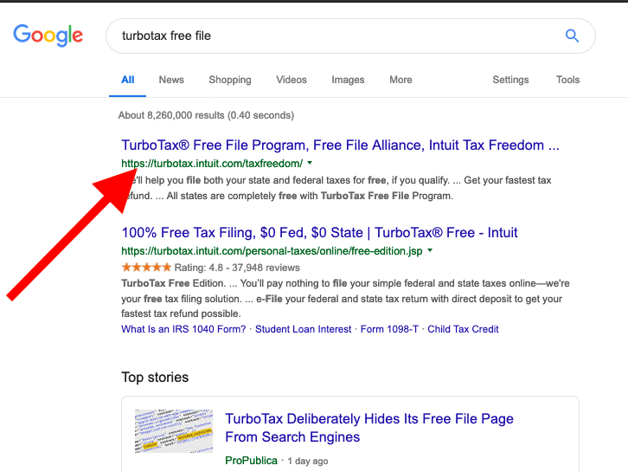Open 100% Free Tax Filing result title
The width and height of the screenshot is (628, 472).
coord(319,233)
